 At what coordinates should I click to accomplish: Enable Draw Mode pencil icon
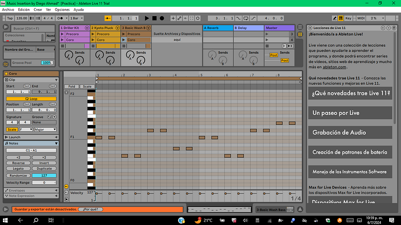click(x=334, y=19)
